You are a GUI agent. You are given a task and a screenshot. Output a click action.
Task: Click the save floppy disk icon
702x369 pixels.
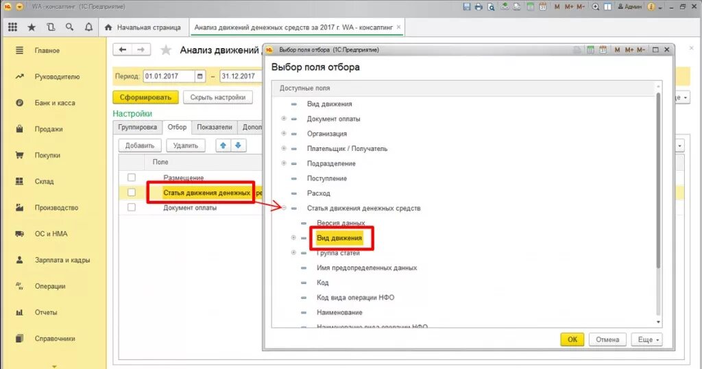coord(466,7)
